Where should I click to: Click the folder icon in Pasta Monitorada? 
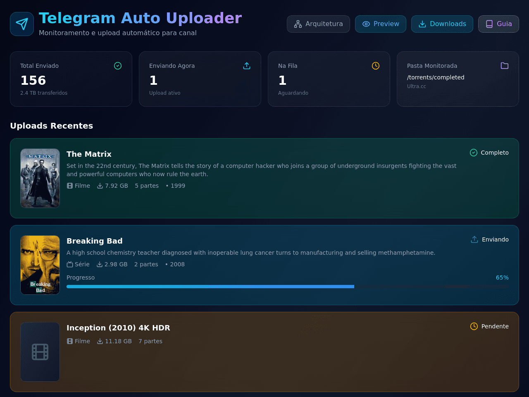(505, 66)
